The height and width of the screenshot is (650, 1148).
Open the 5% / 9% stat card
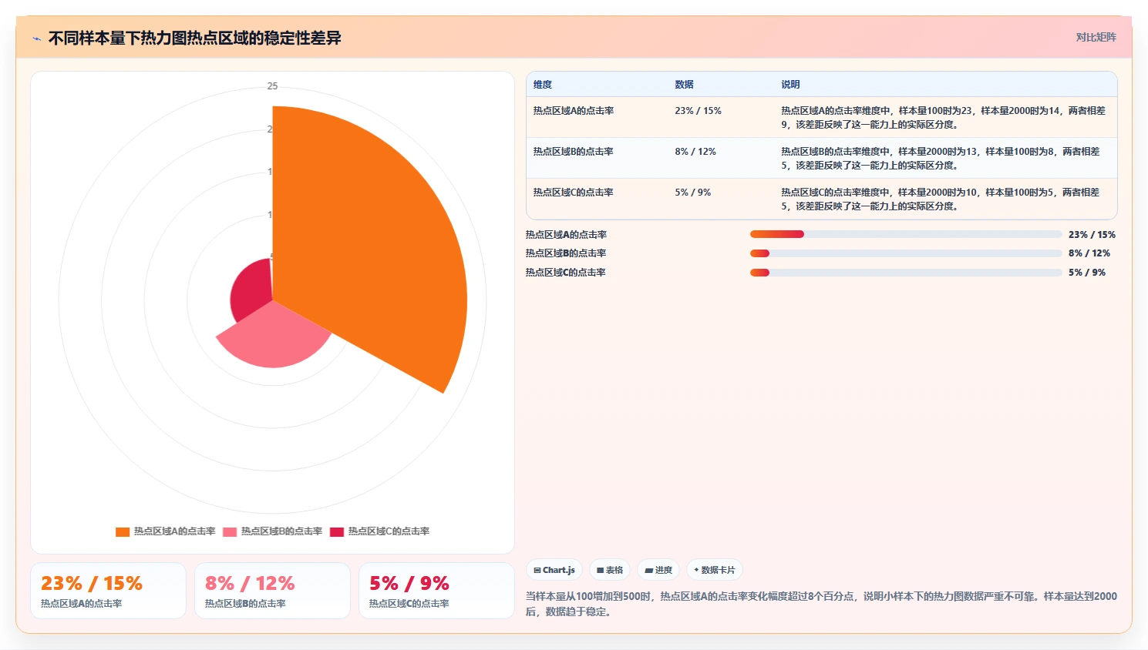tap(436, 591)
